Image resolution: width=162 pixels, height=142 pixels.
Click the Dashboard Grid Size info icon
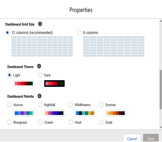pyautogui.click(x=40, y=24)
